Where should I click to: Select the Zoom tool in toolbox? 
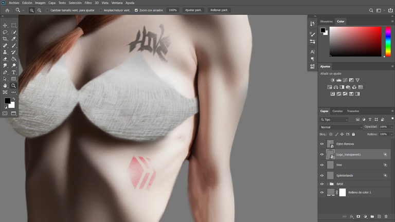click(13, 86)
